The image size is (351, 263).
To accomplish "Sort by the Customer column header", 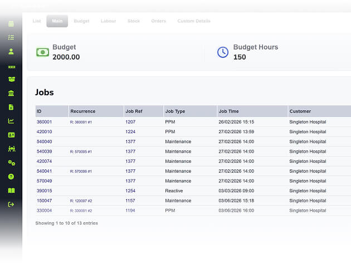I will pyautogui.click(x=320, y=111).
